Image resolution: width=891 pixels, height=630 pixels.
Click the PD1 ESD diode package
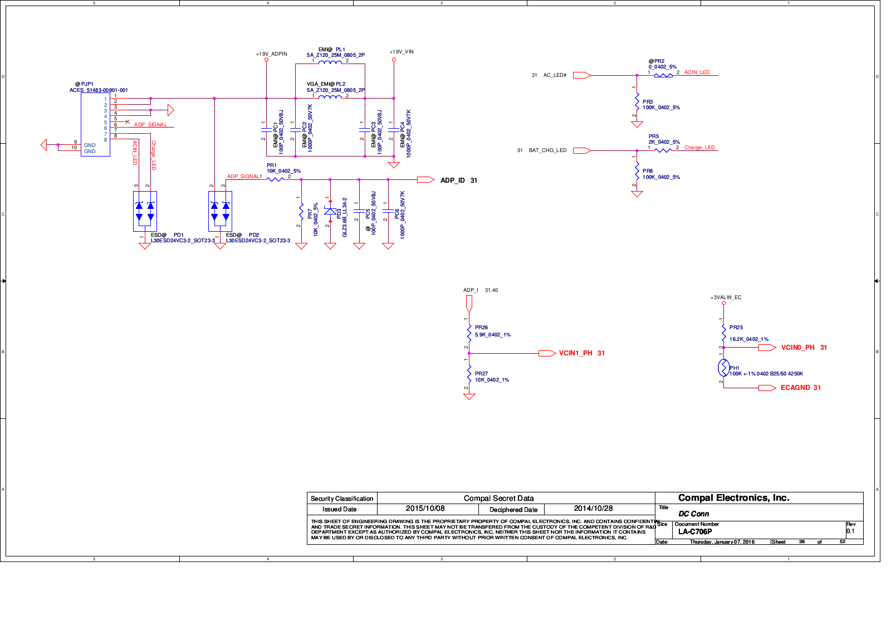145,211
